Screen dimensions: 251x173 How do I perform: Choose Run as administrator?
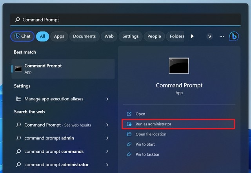pyautogui.click(x=178, y=124)
